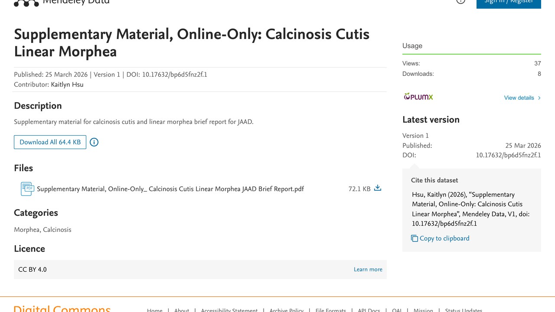The height and width of the screenshot is (312, 555).
Task: Select the Home footer menu item
Action: point(155,310)
